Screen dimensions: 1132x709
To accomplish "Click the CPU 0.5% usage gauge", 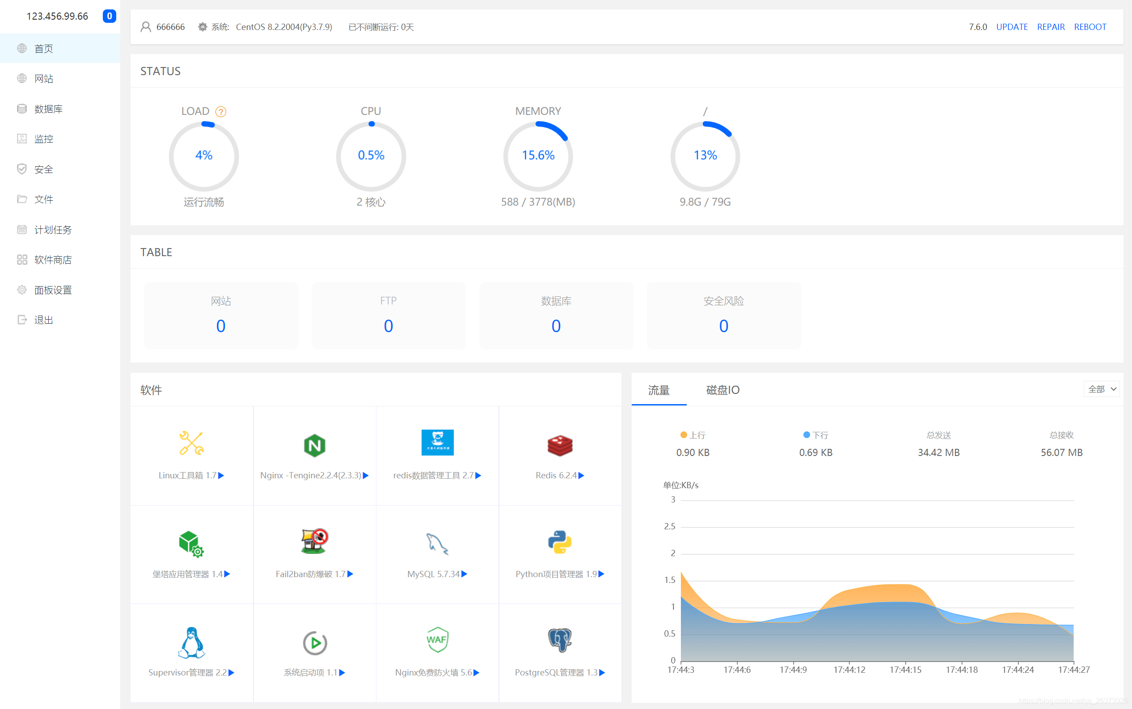I will [x=371, y=156].
